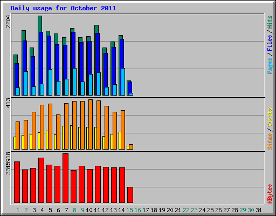Click green day label 15 on the x-axis
Image resolution: width=276 pixels, height=216 pixels.
129,210
